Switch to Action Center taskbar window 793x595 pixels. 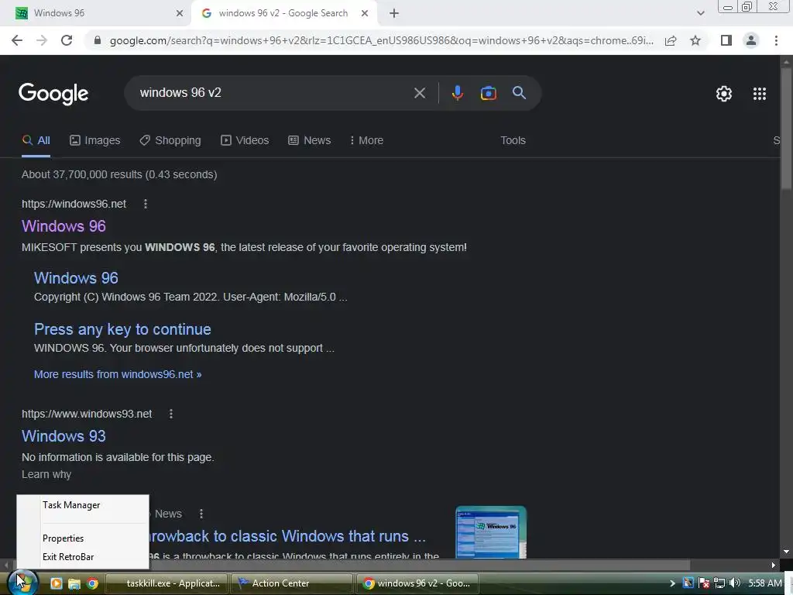tap(291, 583)
